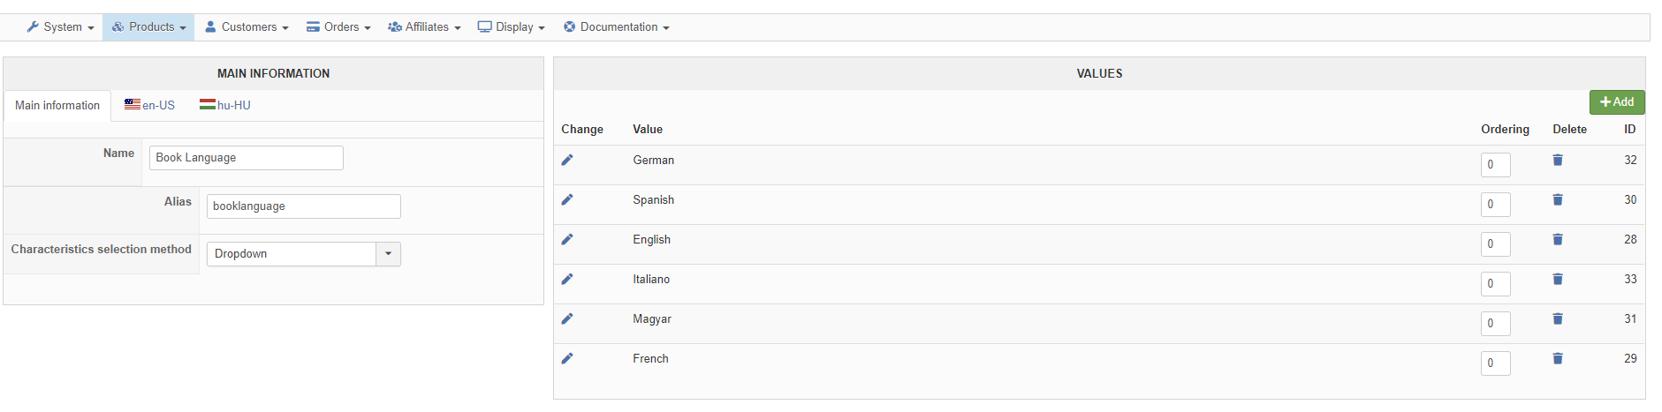Delete the German value using trash icon
1662x412 pixels.
click(x=1558, y=160)
